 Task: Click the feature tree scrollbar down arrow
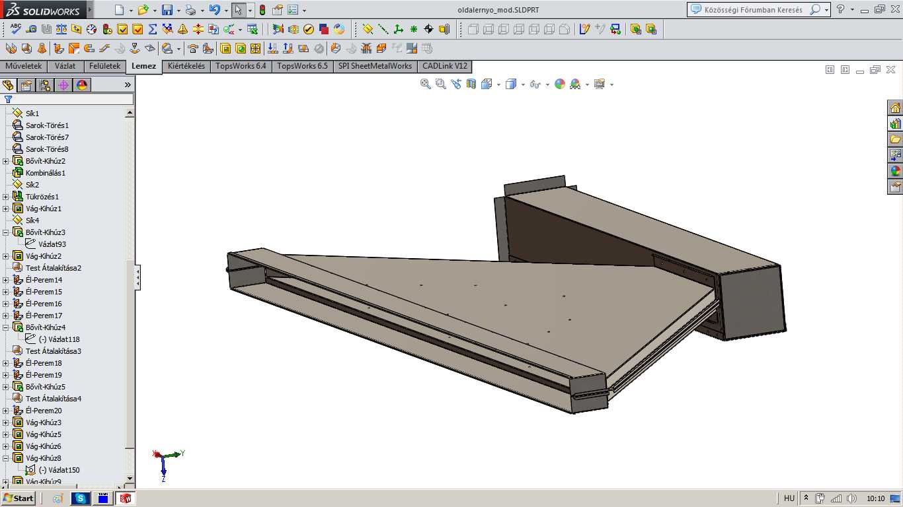coord(130,479)
